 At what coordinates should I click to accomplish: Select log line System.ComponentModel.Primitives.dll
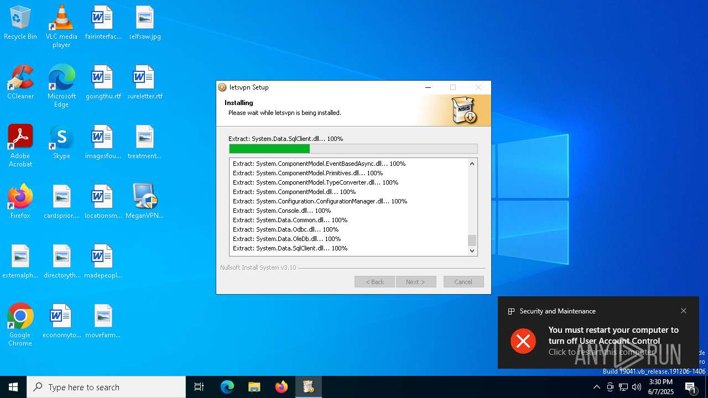pos(308,173)
